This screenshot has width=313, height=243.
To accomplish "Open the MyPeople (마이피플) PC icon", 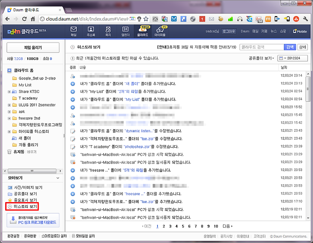I will tap(160, 31).
